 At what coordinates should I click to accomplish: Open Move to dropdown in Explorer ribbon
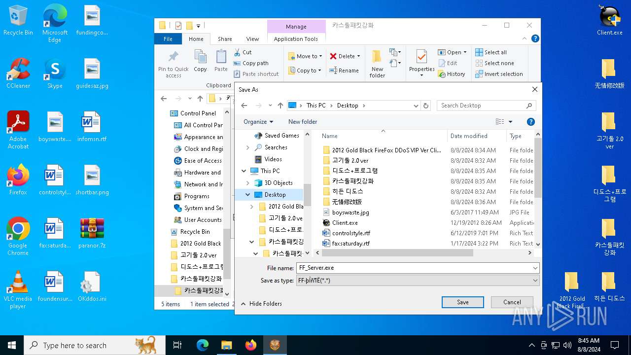(x=320, y=56)
